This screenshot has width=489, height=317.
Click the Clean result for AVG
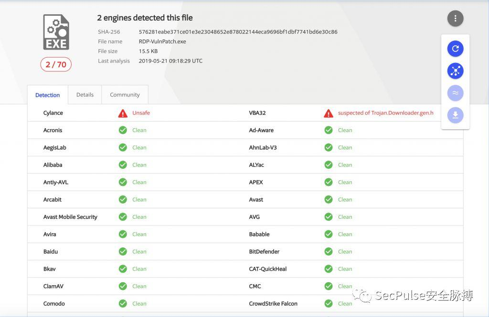point(345,217)
